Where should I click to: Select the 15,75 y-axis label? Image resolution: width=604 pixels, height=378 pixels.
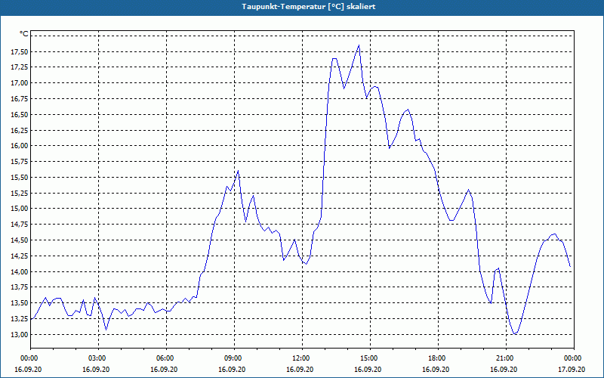click(x=20, y=162)
